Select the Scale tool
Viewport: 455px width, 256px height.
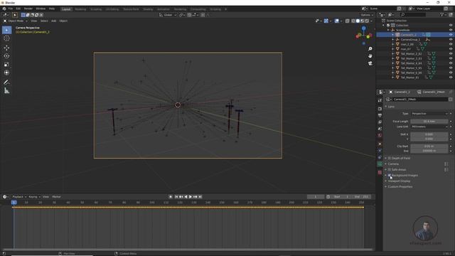tap(6, 65)
